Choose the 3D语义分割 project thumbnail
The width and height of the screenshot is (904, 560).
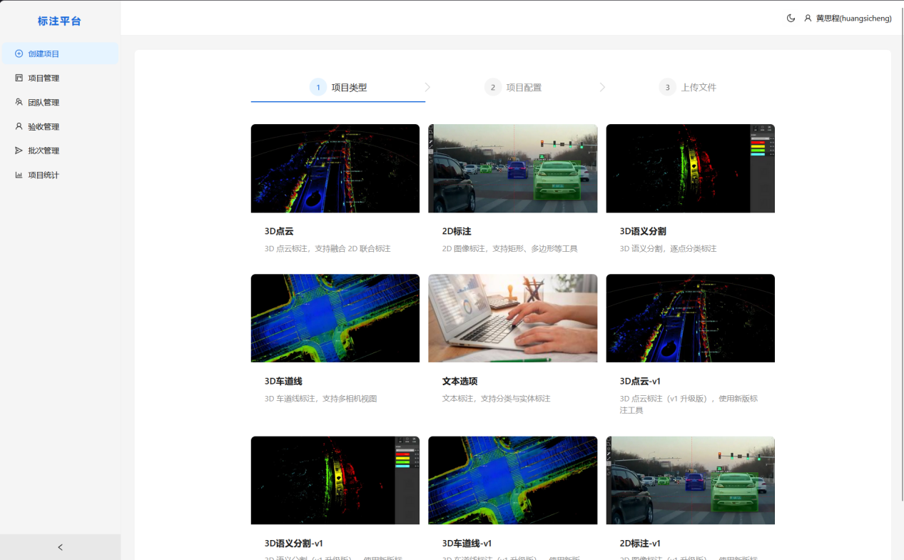pyautogui.click(x=691, y=168)
